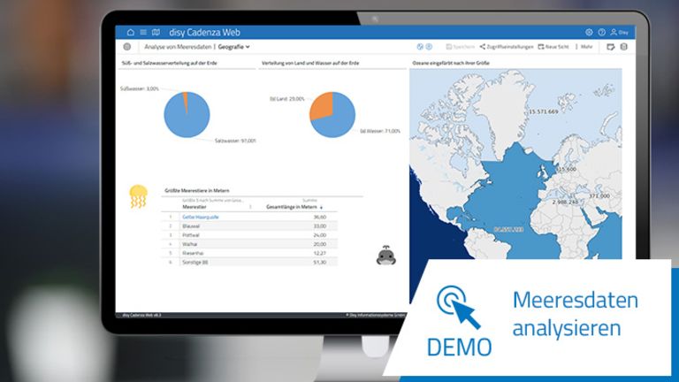Open the map icon in the header

(x=156, y=32)
